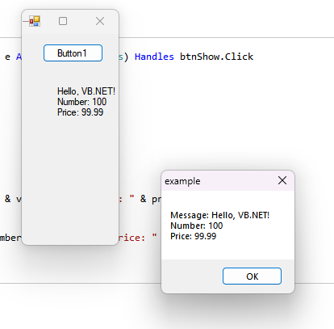334x329 pixels.
Task: Click 'btnShow.Click' in the code editor
Action: point(216,57)
